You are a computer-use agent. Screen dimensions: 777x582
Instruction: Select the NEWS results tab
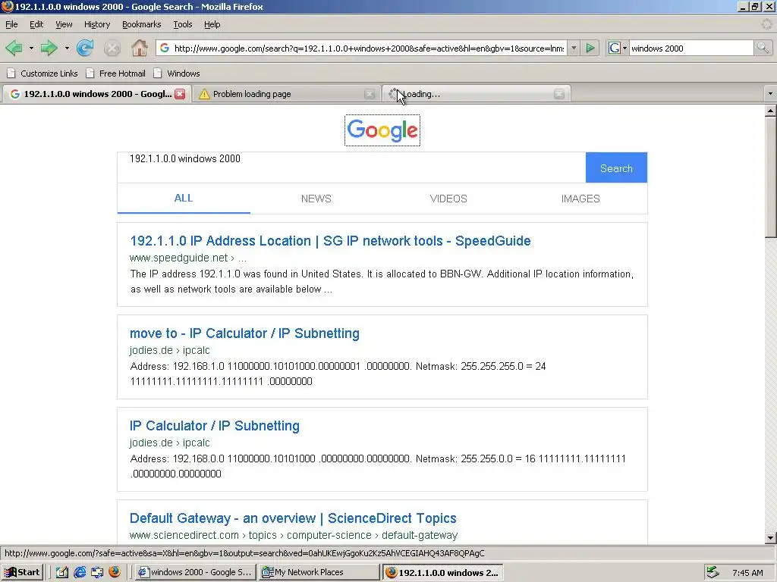point(316,199)
